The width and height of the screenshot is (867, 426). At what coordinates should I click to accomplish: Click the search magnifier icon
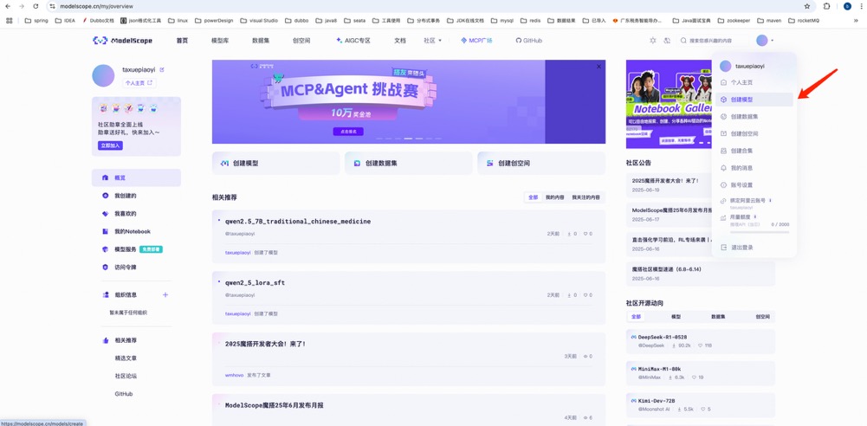683,41
